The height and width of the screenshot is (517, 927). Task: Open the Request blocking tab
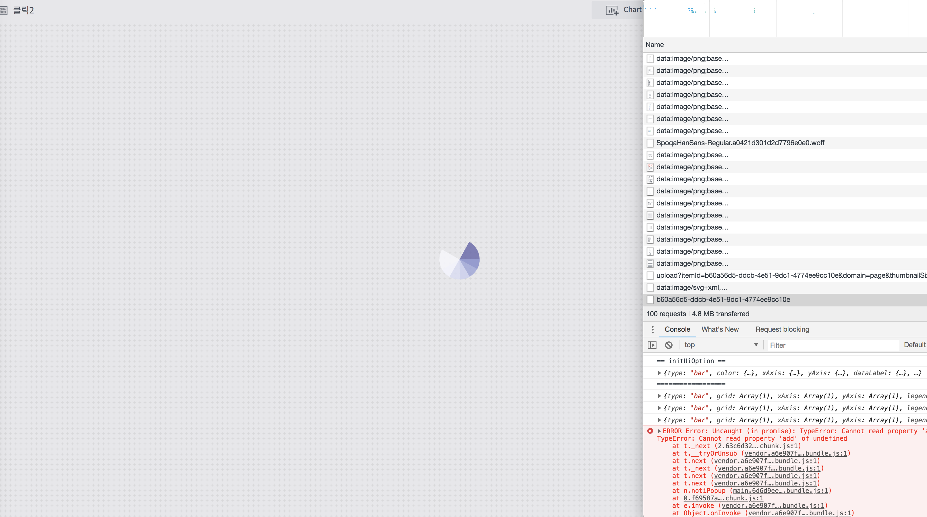782,329
